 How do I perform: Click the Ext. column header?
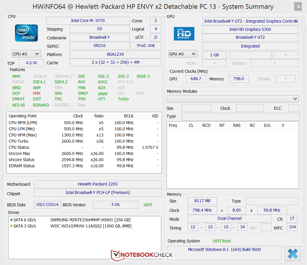[267, 125]
